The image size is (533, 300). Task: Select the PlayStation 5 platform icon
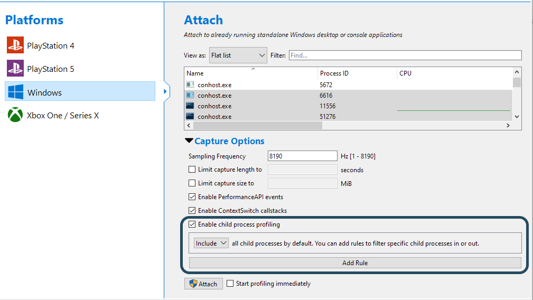15,69
